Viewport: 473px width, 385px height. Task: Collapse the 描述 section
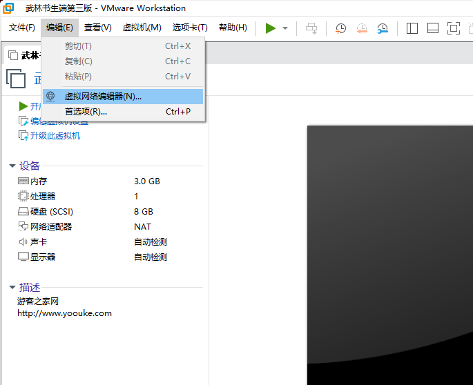[x=12, y=288]
